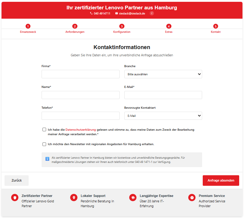Open the Bevorzugte Kontaktart dropdown
The width and height of the screenshot is (244, 218).
click(163, 116)
